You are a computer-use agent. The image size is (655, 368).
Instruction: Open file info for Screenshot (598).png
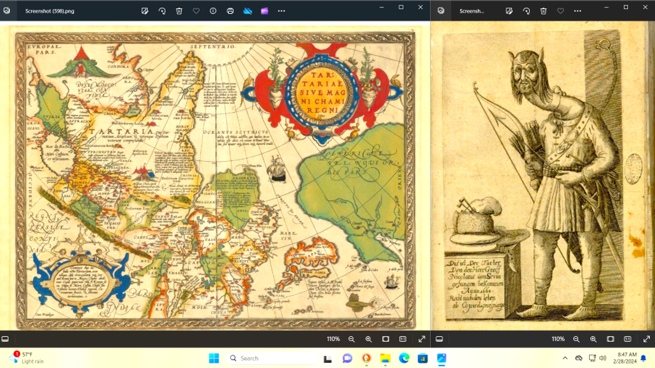coord(213,11)
